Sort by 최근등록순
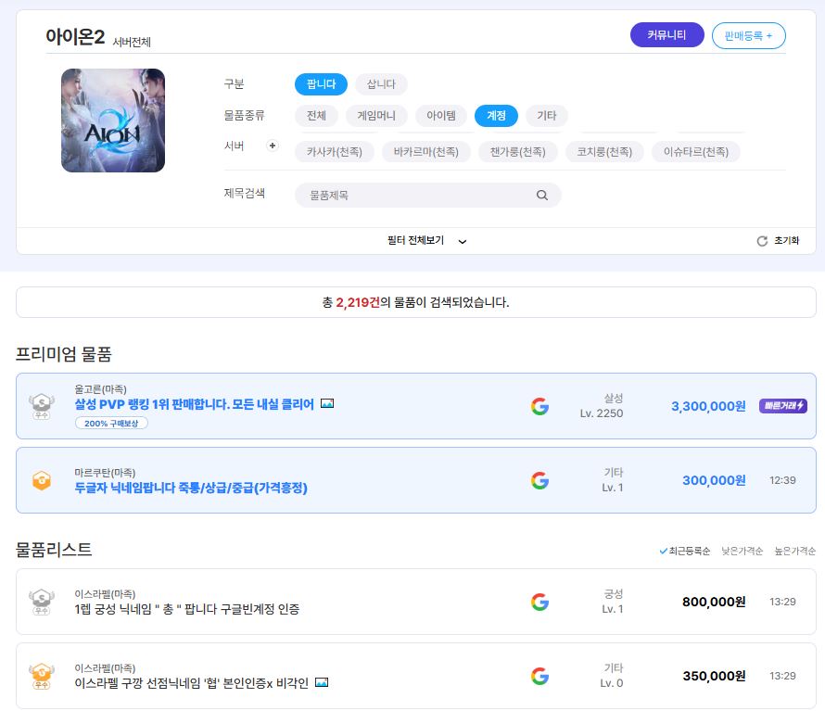Image resolution: width=825 pixels, height=711 pixels. point(684,551)
